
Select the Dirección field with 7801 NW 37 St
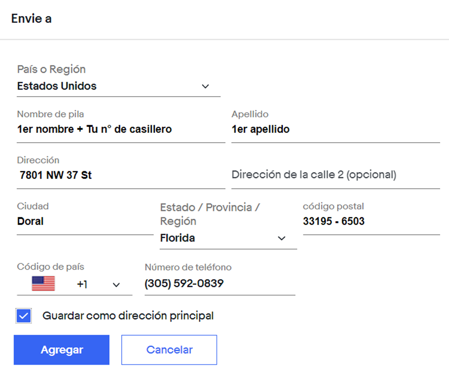coord(121,175)
